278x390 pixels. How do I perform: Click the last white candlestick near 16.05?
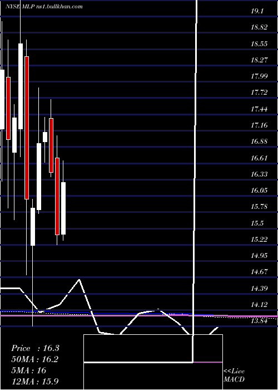63,208
